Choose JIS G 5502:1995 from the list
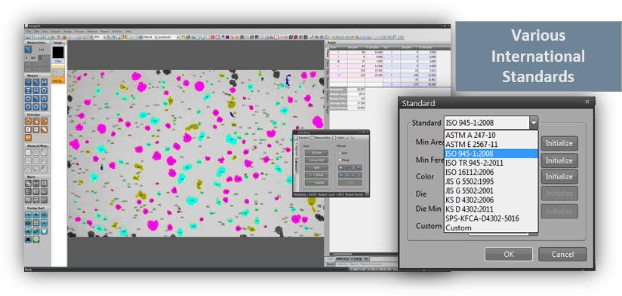This screenshot has height=296, width=622. click(491, 182)
